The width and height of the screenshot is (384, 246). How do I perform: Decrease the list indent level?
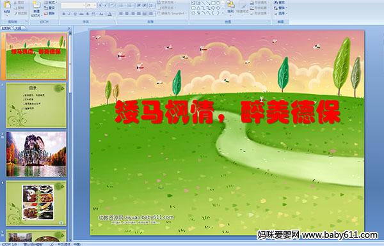pyautogui.click(x=139, y=5)
